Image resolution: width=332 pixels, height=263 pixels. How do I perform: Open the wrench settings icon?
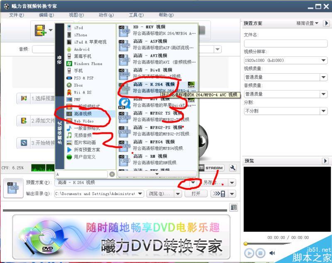(233, 168)
